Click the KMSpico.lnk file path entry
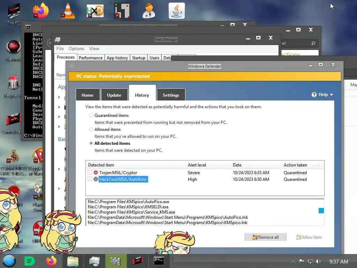357x268 pixels. tap(167, 222)
